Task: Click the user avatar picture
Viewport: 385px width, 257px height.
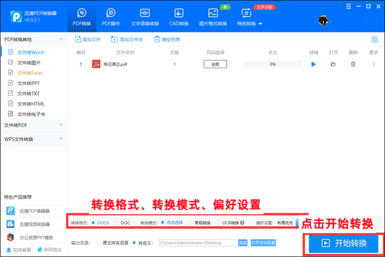Action: point(323,20)
